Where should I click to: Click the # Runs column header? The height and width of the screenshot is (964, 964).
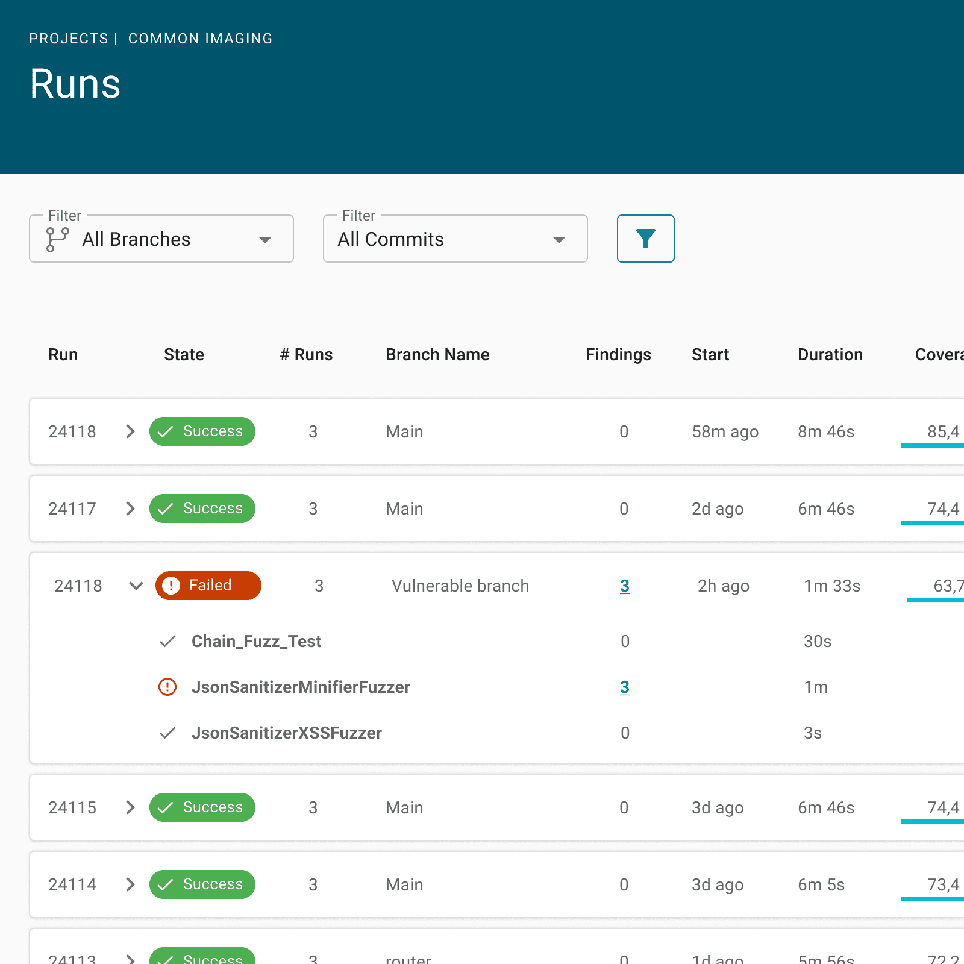pos(306,354)
